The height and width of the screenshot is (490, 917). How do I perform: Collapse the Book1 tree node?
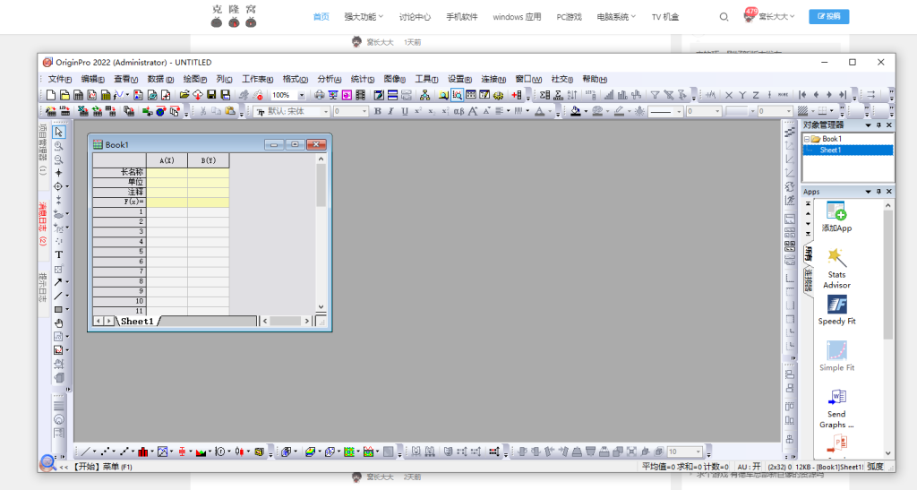pos(807,139)
